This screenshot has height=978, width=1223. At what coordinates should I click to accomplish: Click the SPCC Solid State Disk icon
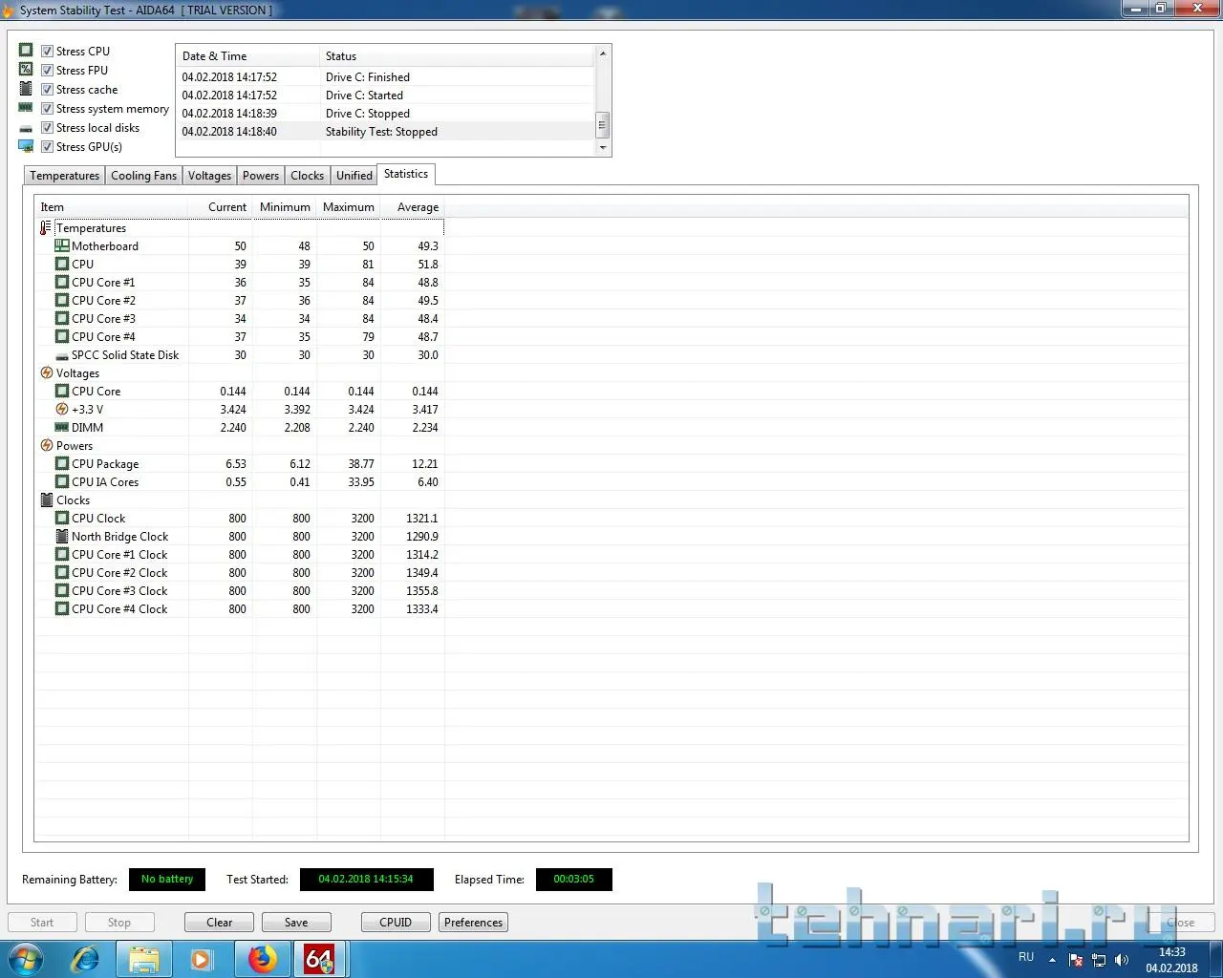[x=62, y=355]
